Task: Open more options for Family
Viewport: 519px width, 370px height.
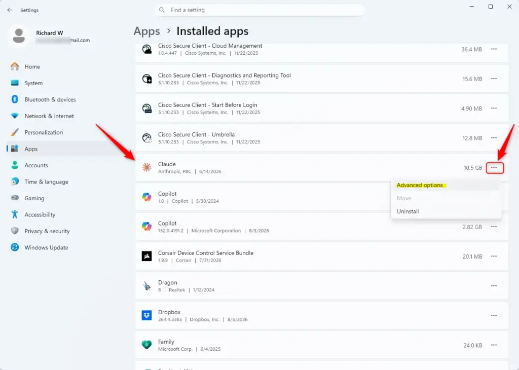Action: click(x=494, y=345)
